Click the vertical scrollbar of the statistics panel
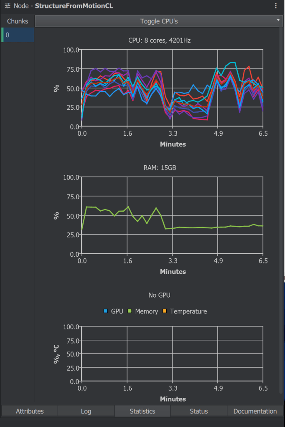285x427 pixels. pos(280,209)
